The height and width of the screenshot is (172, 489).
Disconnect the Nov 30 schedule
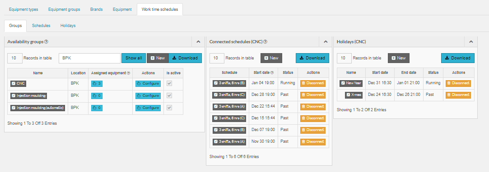pyautogui.click(x=313, y=142)
